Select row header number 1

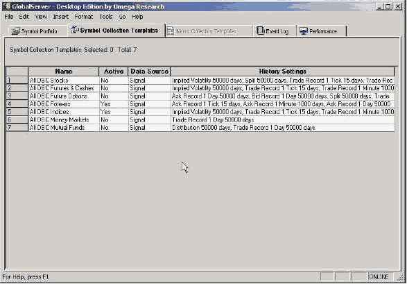17,81
